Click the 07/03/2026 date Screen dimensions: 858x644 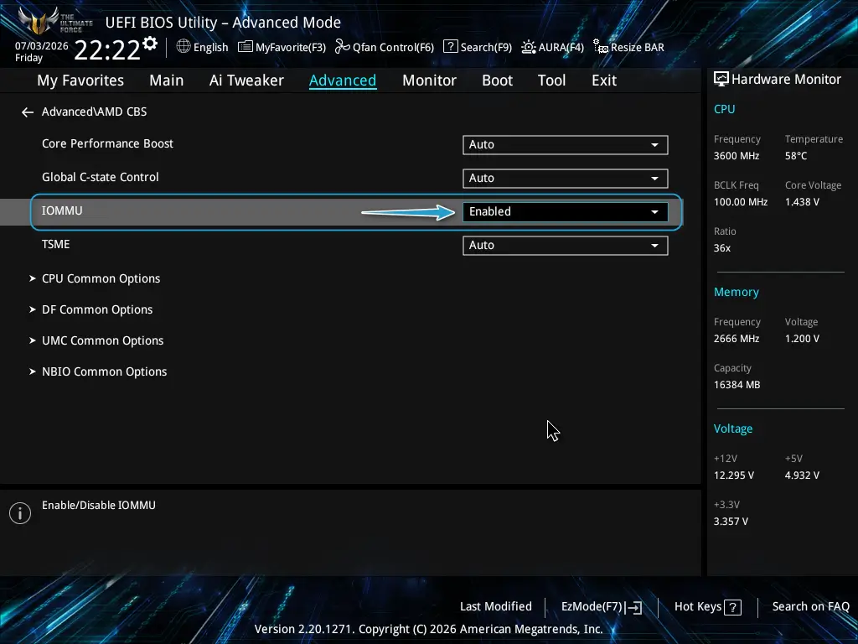(x=42, y=46)
